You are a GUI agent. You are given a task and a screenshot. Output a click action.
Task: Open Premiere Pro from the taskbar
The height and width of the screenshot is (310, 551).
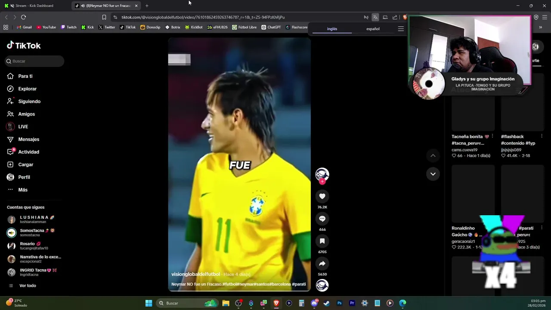tap(352, 303)
